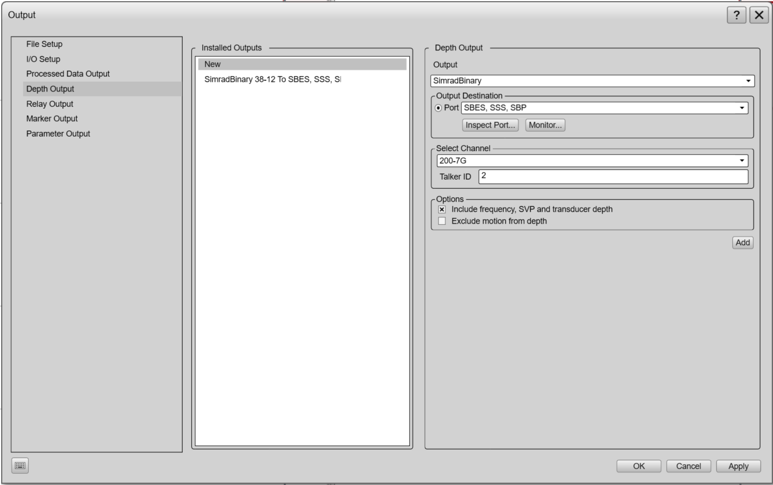This screenshot has width=773, height=485.
Task: Expand the 200-7G channel dropdown
Action: 593,161
